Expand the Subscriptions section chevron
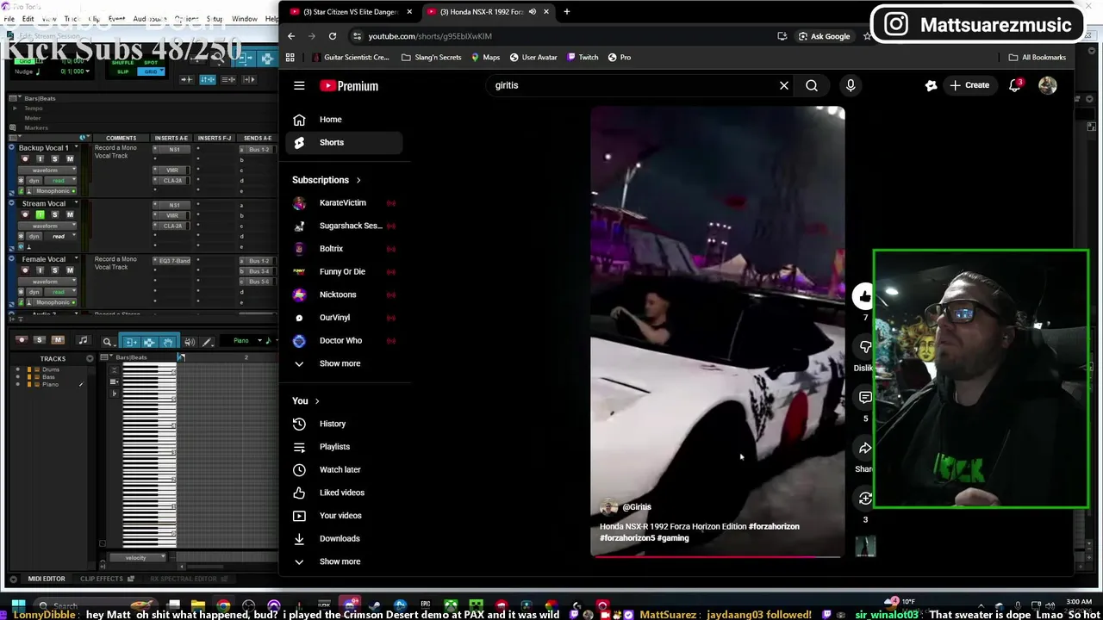1103x620 pixels. (x=358, y=180)
